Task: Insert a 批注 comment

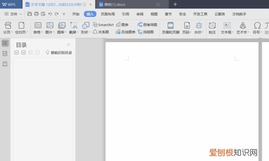Action: pos(212,28)
